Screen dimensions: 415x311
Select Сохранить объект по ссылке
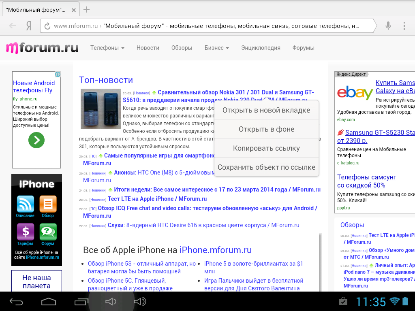point(266,167)
